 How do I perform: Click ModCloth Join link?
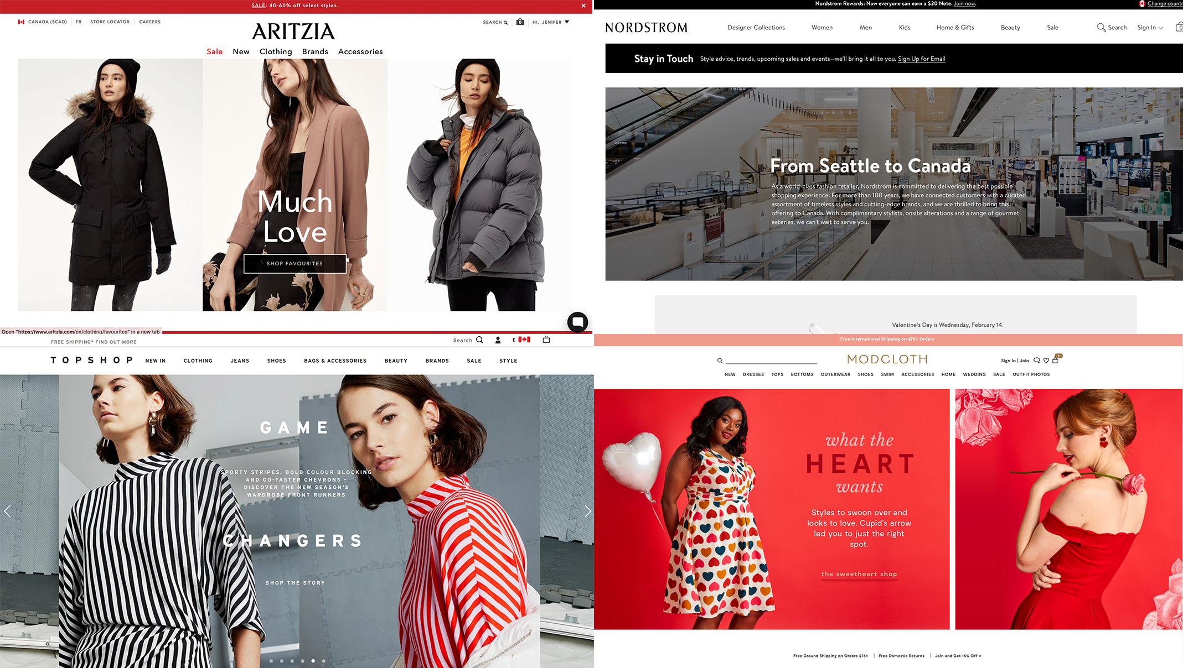click(1025, 361)
